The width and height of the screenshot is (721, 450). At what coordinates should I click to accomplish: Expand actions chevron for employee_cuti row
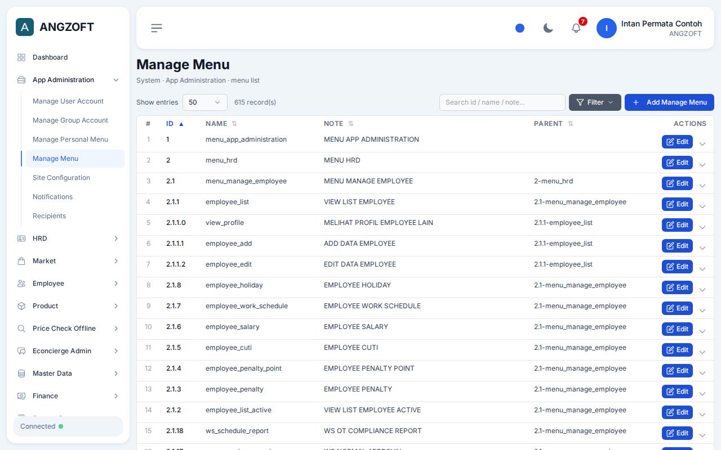pos(702,352)
